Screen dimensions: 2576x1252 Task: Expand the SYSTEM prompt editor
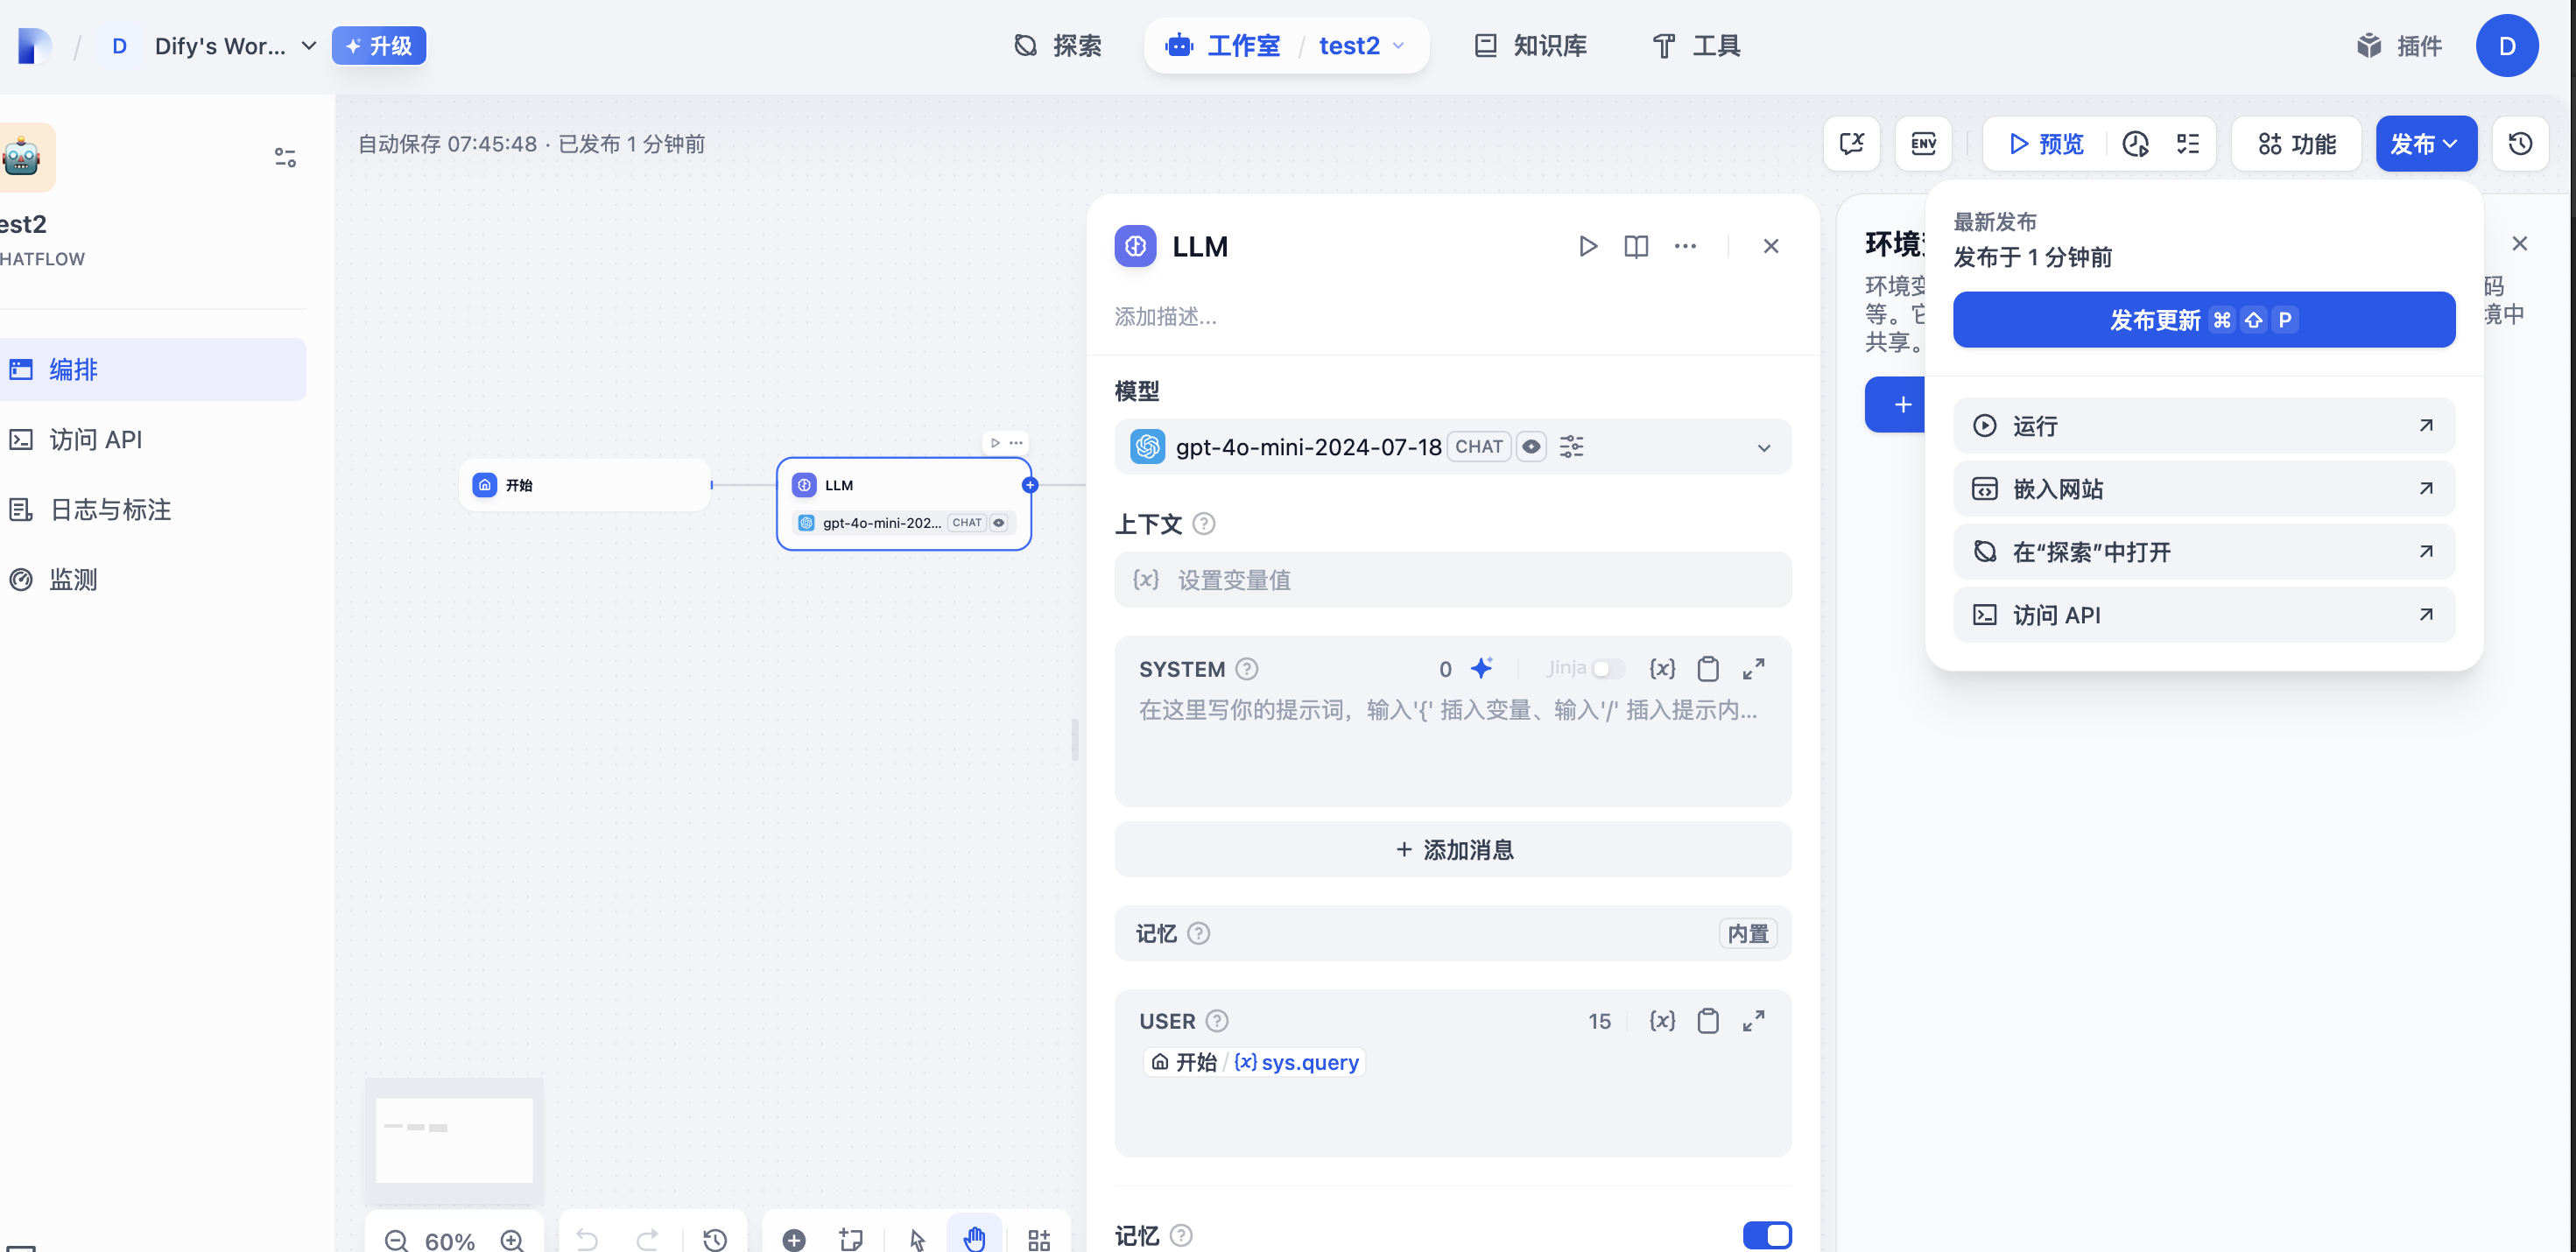(x=1753, y=669)
